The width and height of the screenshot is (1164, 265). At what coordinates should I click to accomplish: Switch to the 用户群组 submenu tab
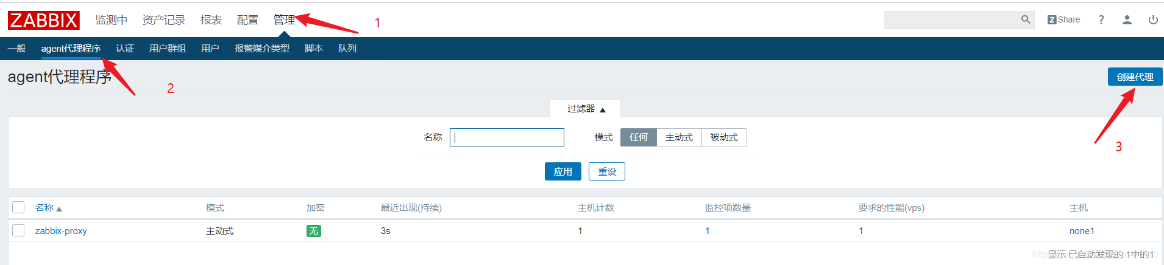pyautogui.click(x=168, y=49)
